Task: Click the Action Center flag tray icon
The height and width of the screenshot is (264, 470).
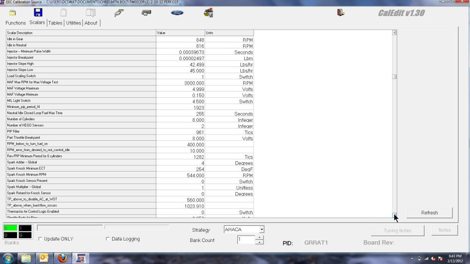Action: click(440, 259)
